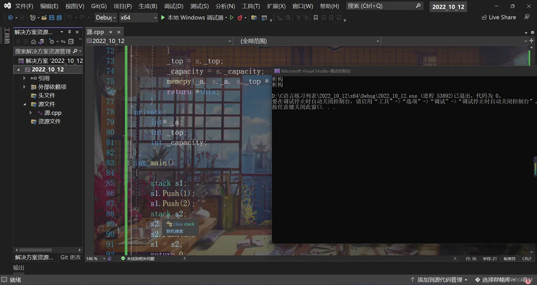This screenshot has height=285, width=537.
Task: Click the sync with active document icon
Action: click(x=63, y=41)
